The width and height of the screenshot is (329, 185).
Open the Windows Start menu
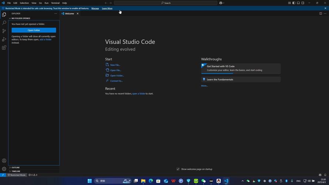[x=90, y=181]
